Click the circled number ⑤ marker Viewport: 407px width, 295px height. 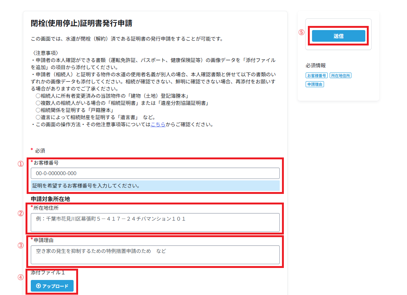[301, 32]
